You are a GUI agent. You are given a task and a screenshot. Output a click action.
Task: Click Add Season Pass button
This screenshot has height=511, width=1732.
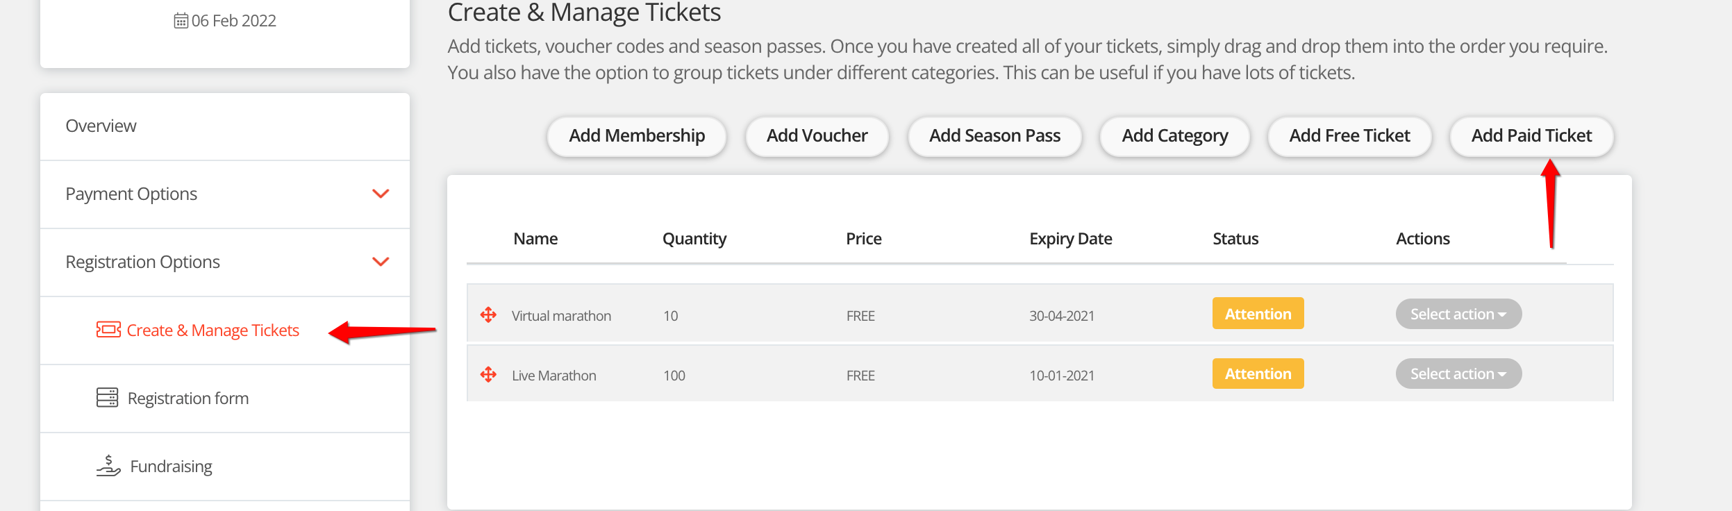[994, 136]
